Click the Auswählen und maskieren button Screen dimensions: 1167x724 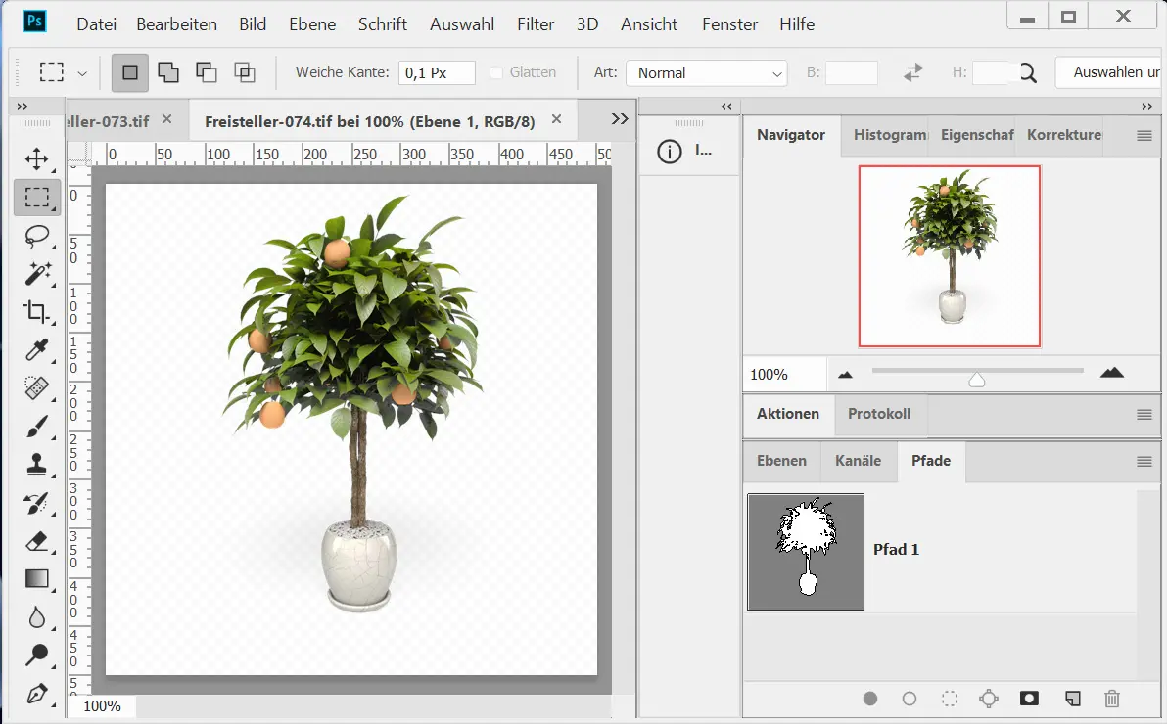point(1110,72)
